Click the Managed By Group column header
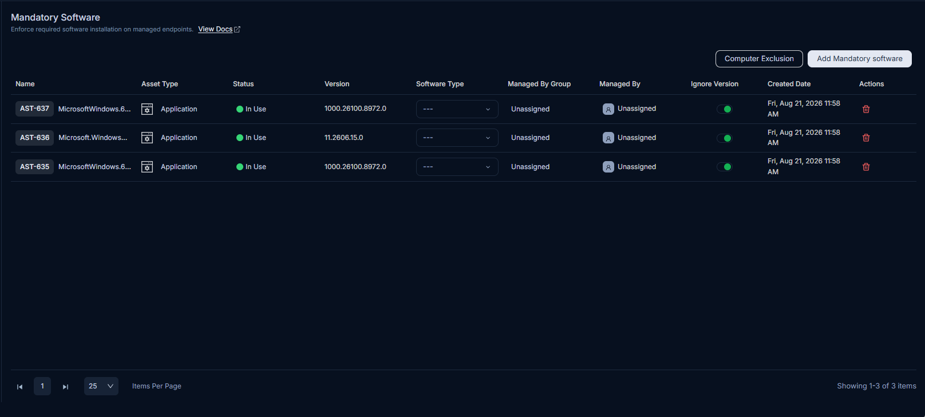The image size is (925, 417). 539,84
